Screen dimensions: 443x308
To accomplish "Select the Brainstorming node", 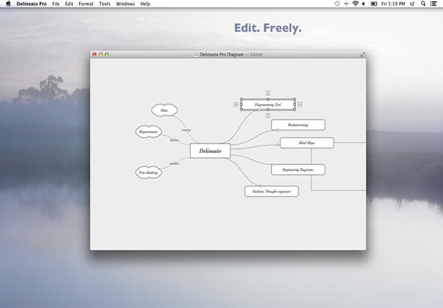I will click(x=298, y=125).
